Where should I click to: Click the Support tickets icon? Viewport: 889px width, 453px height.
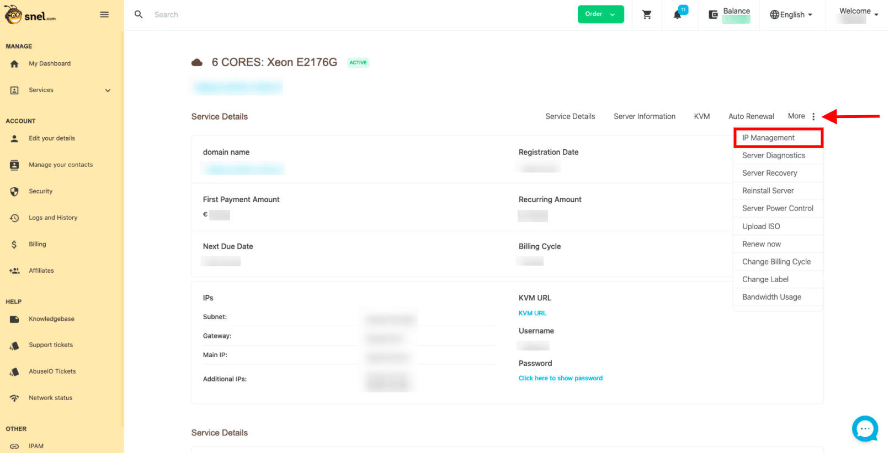point(14,346)
